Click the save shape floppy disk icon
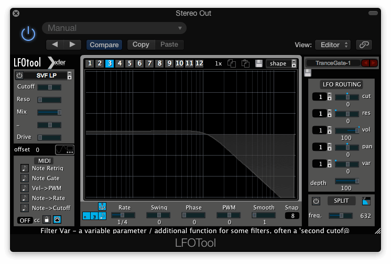The width and height of the screenshot is (391, 264). 259,63
